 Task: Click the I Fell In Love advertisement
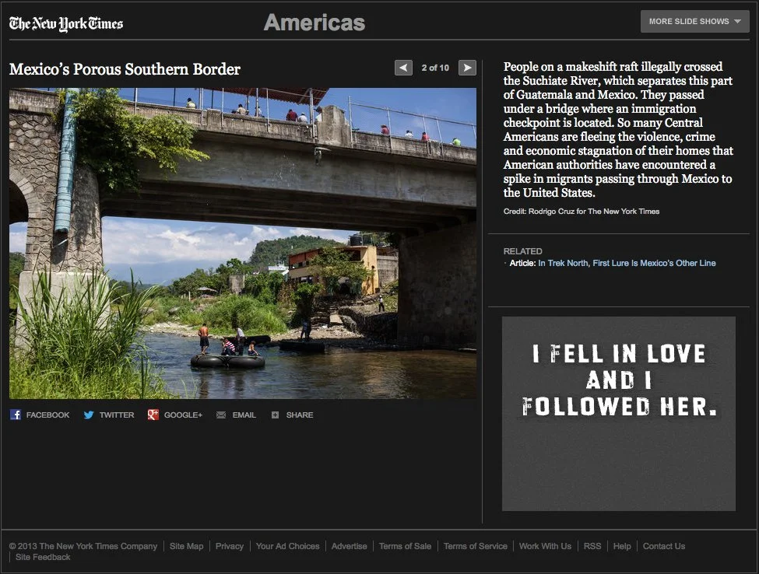(617, 414)
